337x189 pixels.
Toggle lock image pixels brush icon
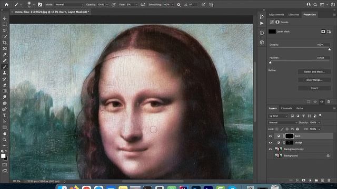(282, 129)
